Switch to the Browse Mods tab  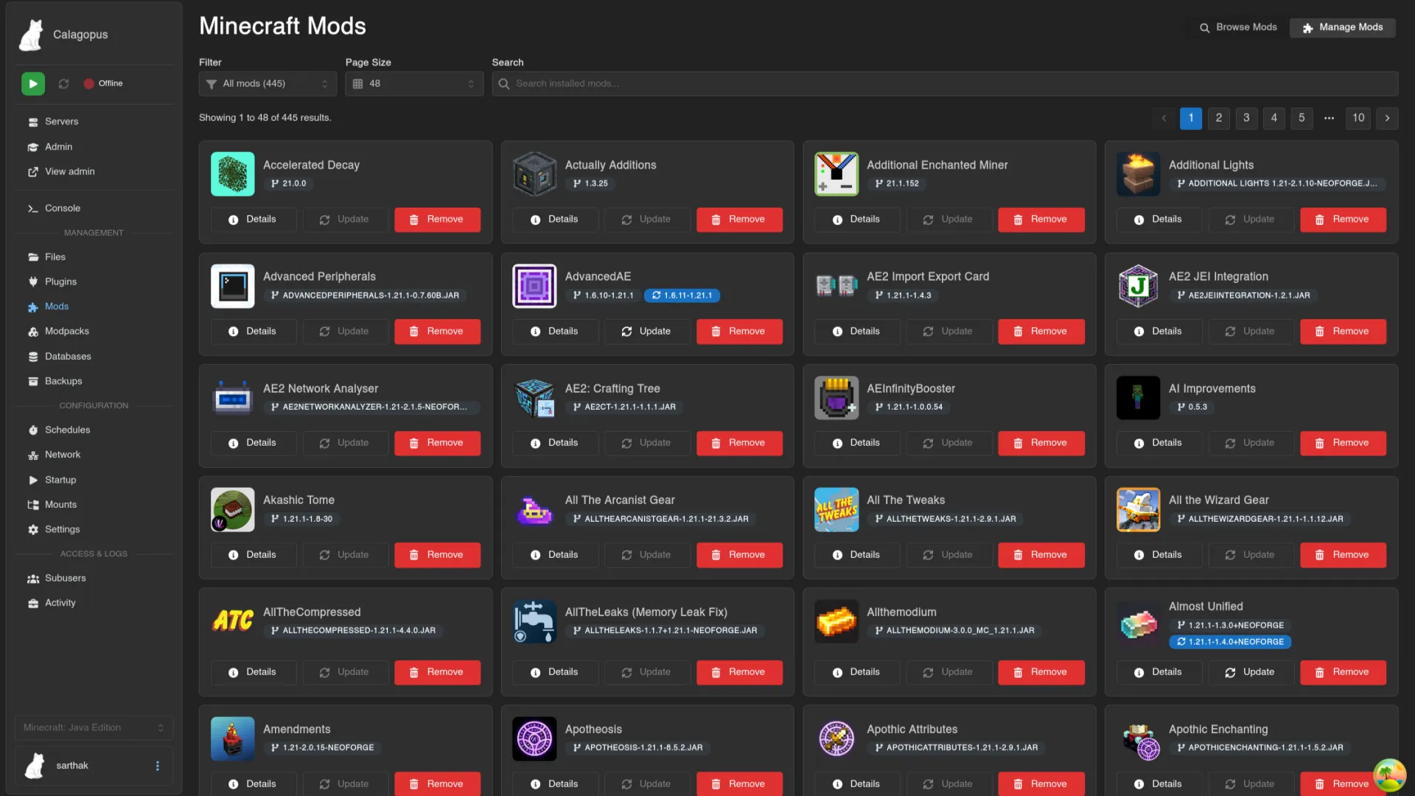(1238, 27)
